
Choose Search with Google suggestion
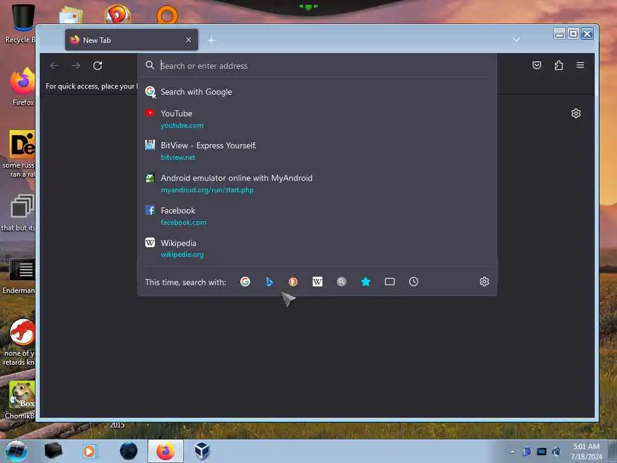point(317,92)
